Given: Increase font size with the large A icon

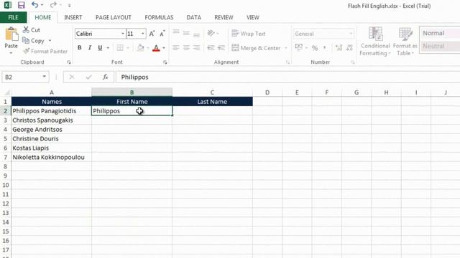Looking at the screenshot, I should pyautogui.click(x=152, y=34).
